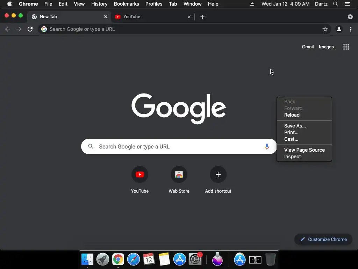The width and height of the screenshot is (358, 269).
Task: Open Notification Center list icon
Action: point(346,4)
